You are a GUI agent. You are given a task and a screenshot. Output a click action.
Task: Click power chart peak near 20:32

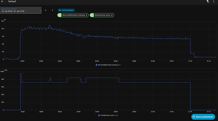point(50,26)
